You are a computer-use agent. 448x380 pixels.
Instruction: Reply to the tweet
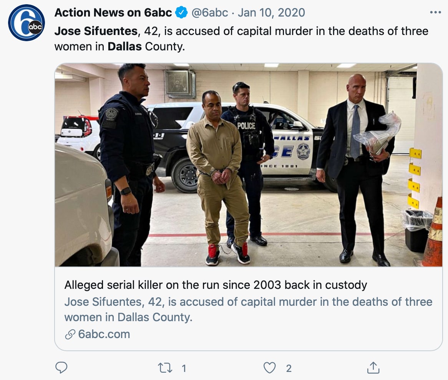tap(61, 368)
